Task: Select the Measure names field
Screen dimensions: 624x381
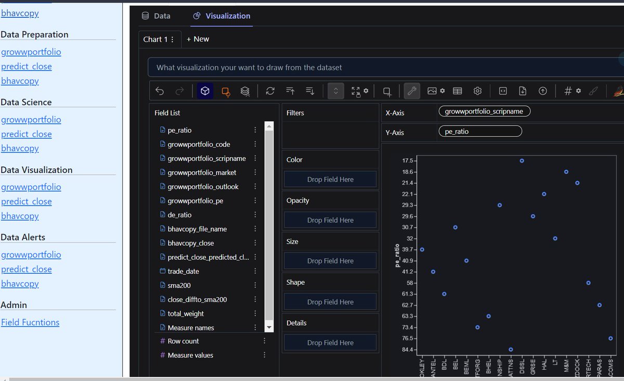Action: coord(191,328)
